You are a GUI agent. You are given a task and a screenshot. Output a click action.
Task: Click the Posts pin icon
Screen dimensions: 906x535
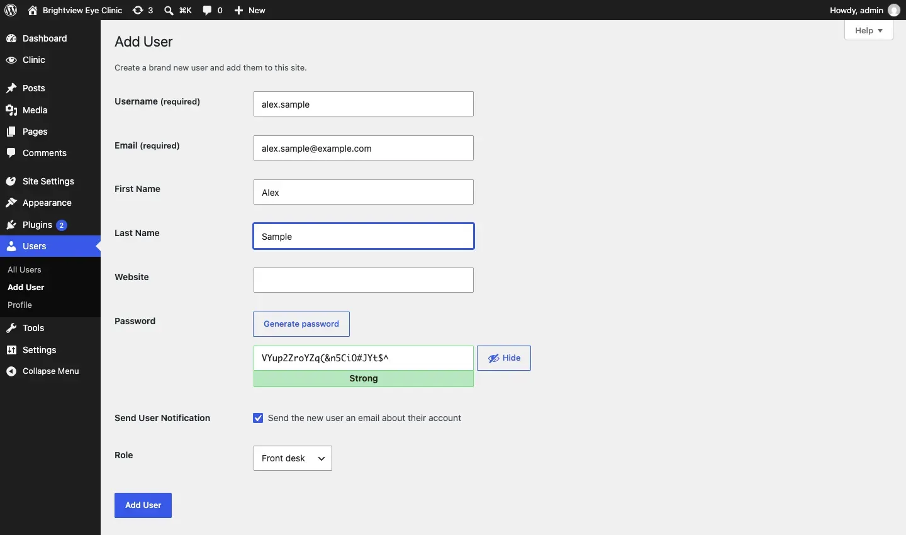tap(11, 88)
